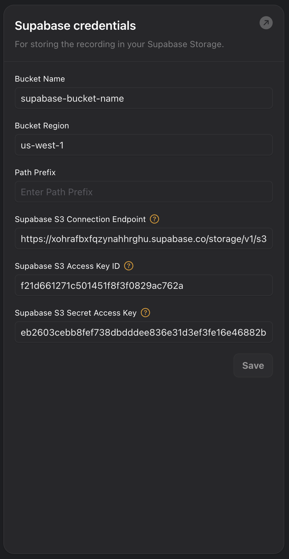Click the empty Path Prefix input
Image resolution: width=289 pixels, height=559 pixels.
coord(143,192)
